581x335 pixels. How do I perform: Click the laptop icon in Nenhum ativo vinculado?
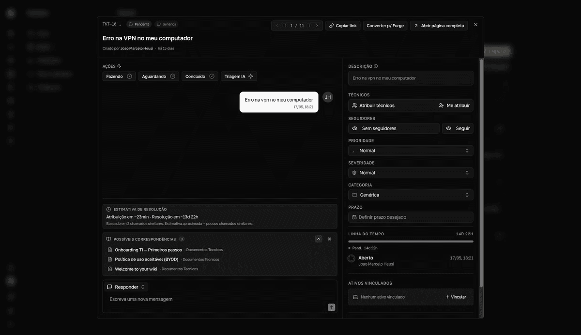point(355,297)
